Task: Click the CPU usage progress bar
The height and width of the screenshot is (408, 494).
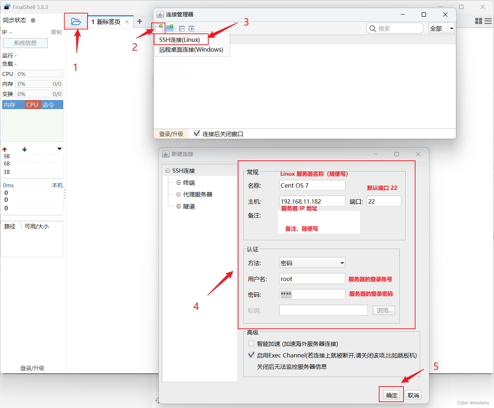Action: [39, 74]
